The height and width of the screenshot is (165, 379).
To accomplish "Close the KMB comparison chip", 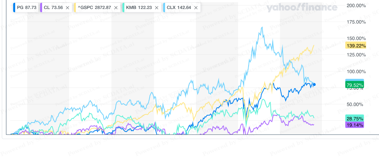I will click(x=157, y=8).
